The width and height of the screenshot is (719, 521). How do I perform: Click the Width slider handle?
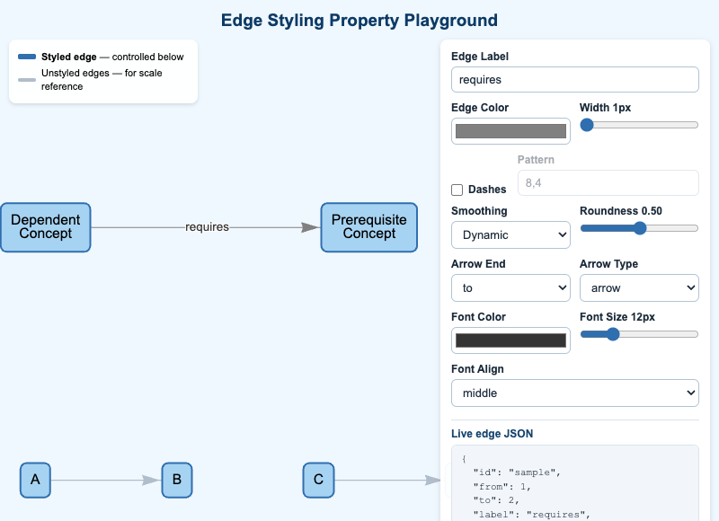click(x=587, y=125)
